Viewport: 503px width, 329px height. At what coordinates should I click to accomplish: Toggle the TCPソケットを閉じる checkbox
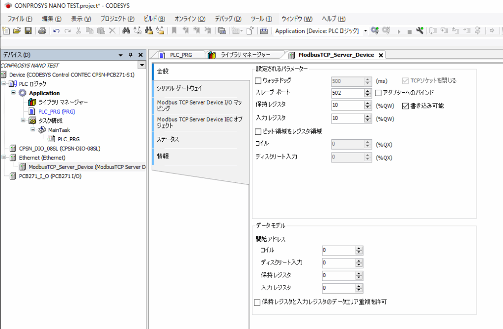[x=405, y=81]
